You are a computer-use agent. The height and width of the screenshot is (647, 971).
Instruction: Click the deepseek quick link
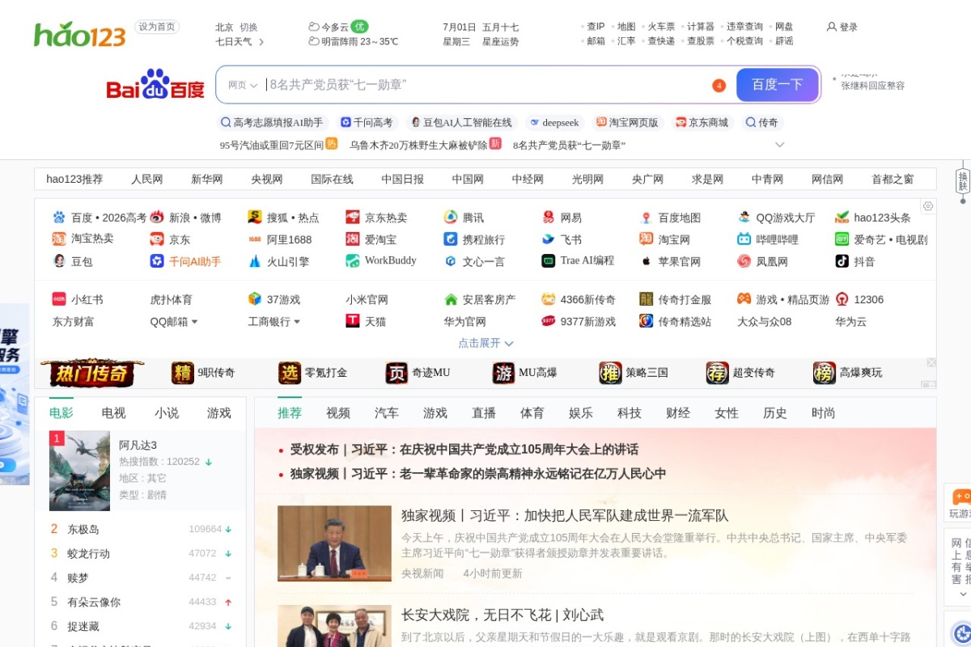point(553,123)
